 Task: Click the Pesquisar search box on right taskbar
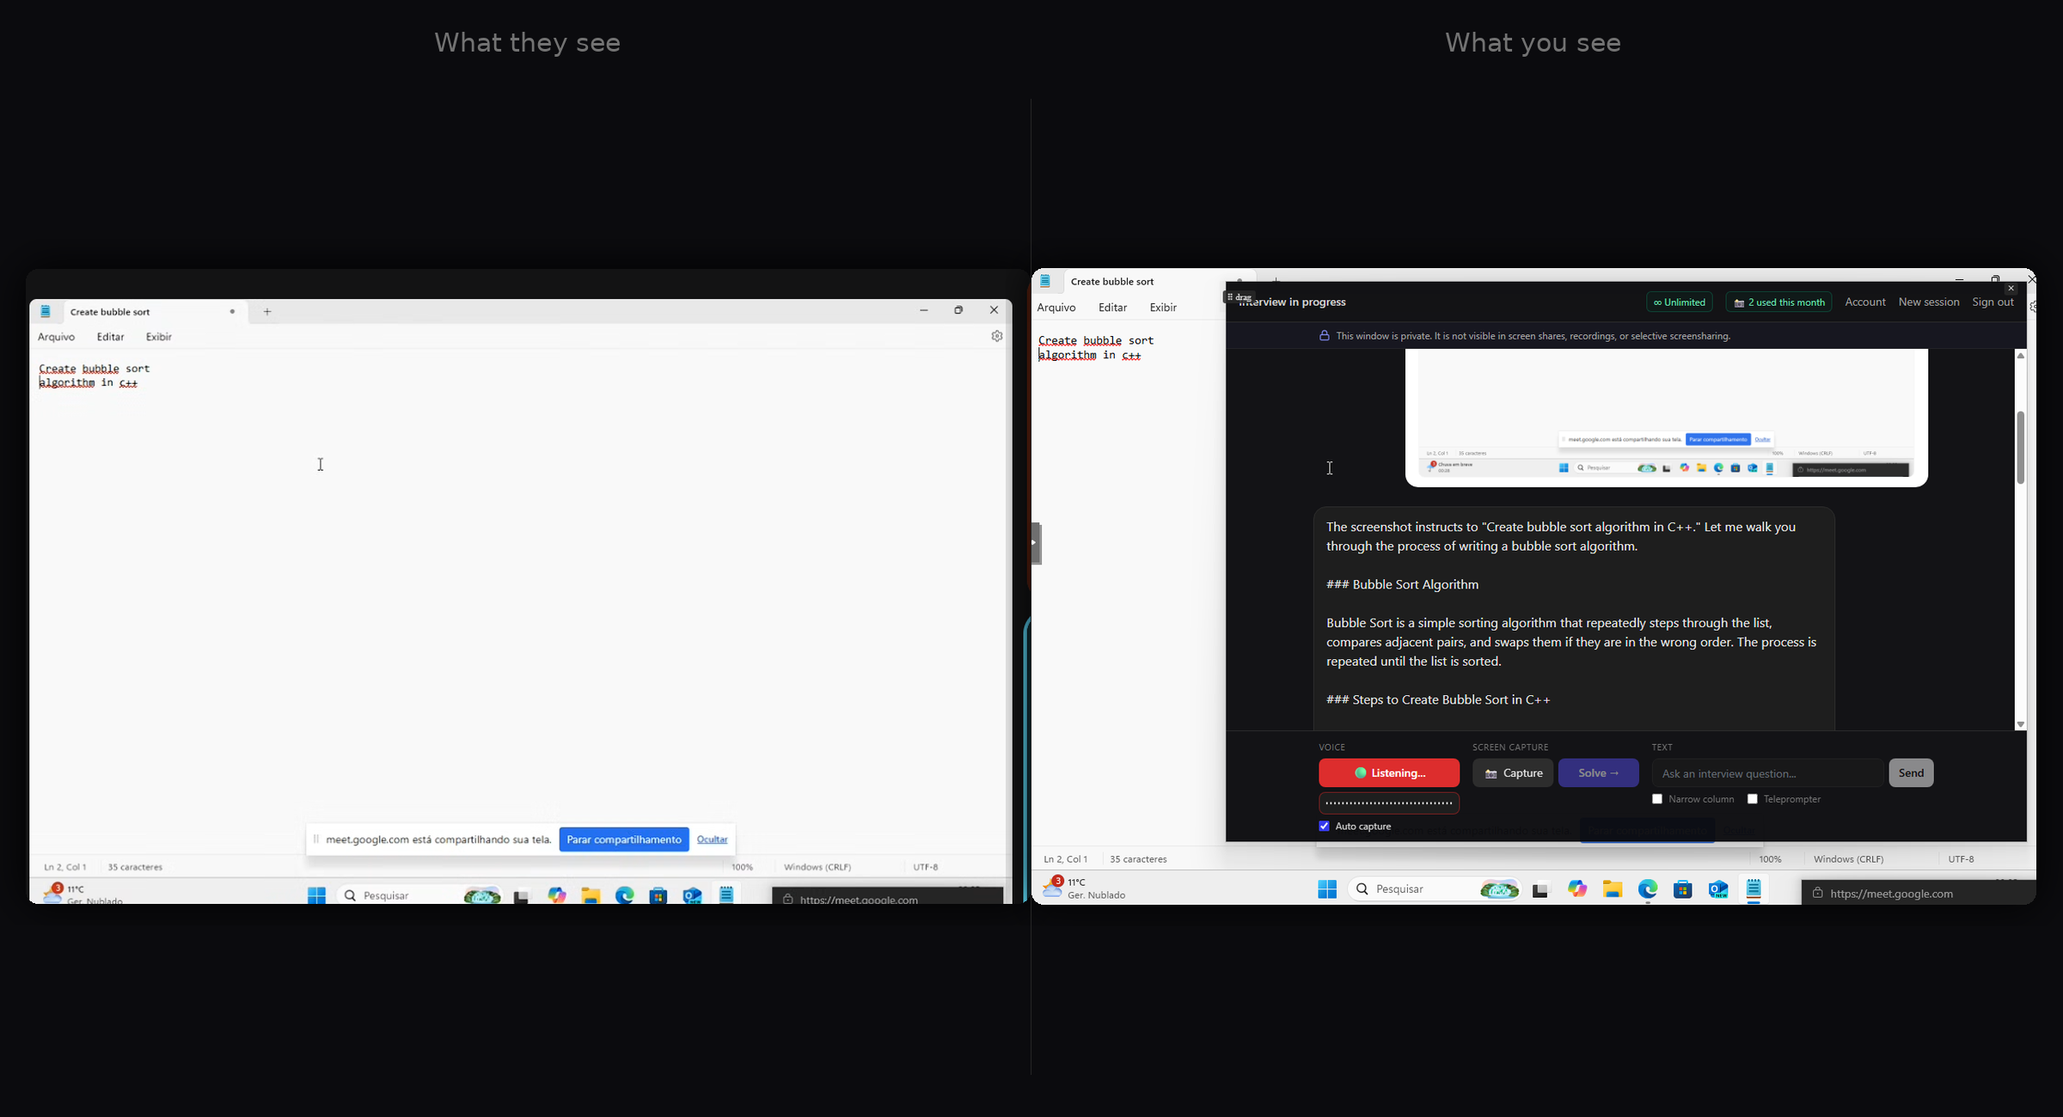click(1435, 889)
